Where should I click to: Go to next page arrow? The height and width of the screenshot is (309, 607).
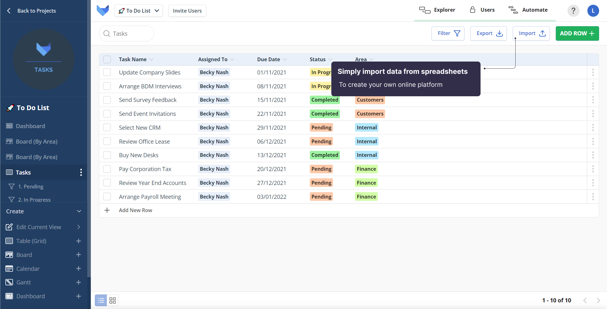598,300
